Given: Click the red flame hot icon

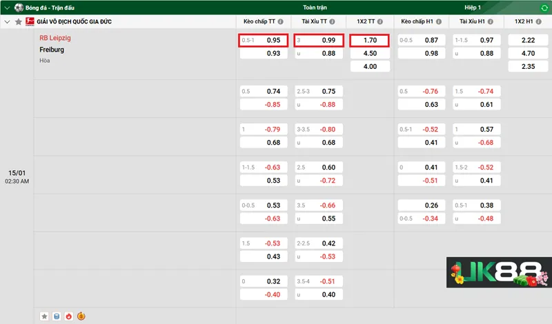Looking at the screenshot, I should pos(68,316).
